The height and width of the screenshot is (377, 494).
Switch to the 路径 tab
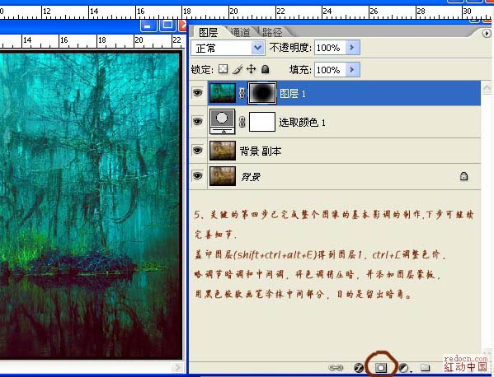(272, 32)
